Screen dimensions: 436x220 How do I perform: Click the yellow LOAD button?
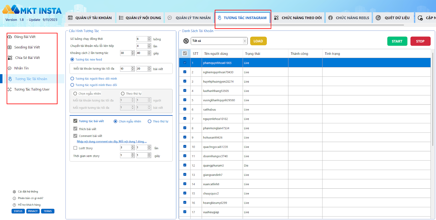tap(258, 41)
